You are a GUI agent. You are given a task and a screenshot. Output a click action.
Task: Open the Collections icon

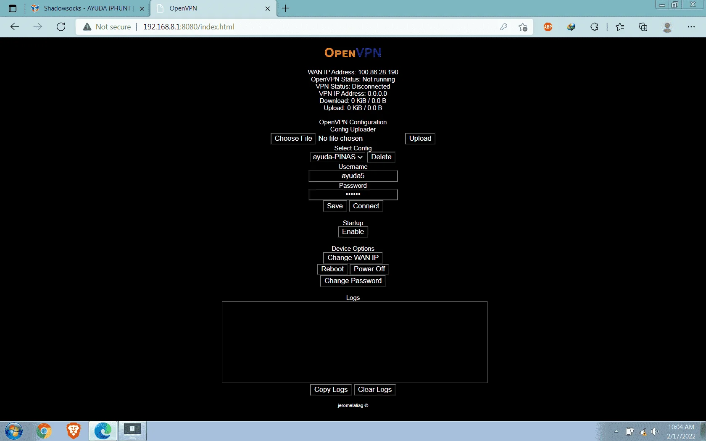tap(643, 27)
